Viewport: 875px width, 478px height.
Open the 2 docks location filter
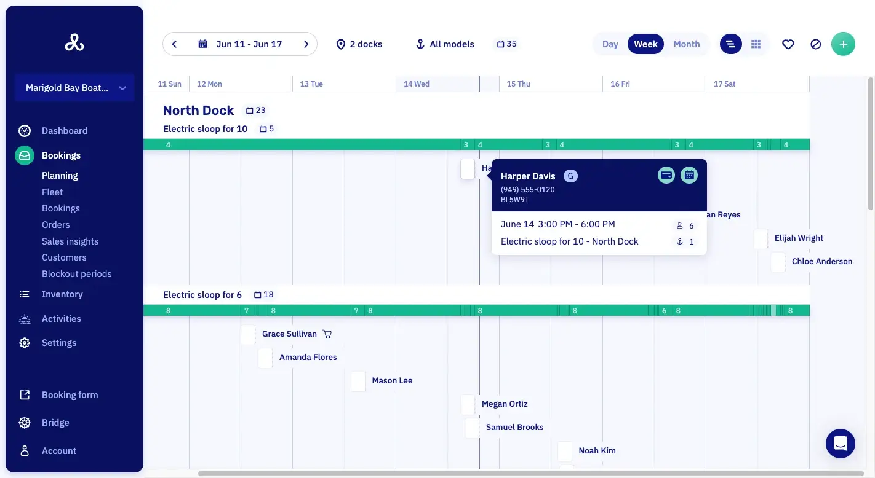click(359, 44)
